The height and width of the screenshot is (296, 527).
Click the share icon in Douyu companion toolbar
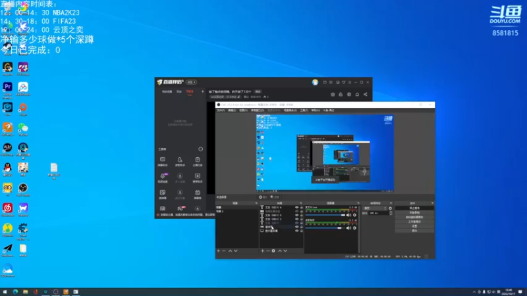coord(366,95)
